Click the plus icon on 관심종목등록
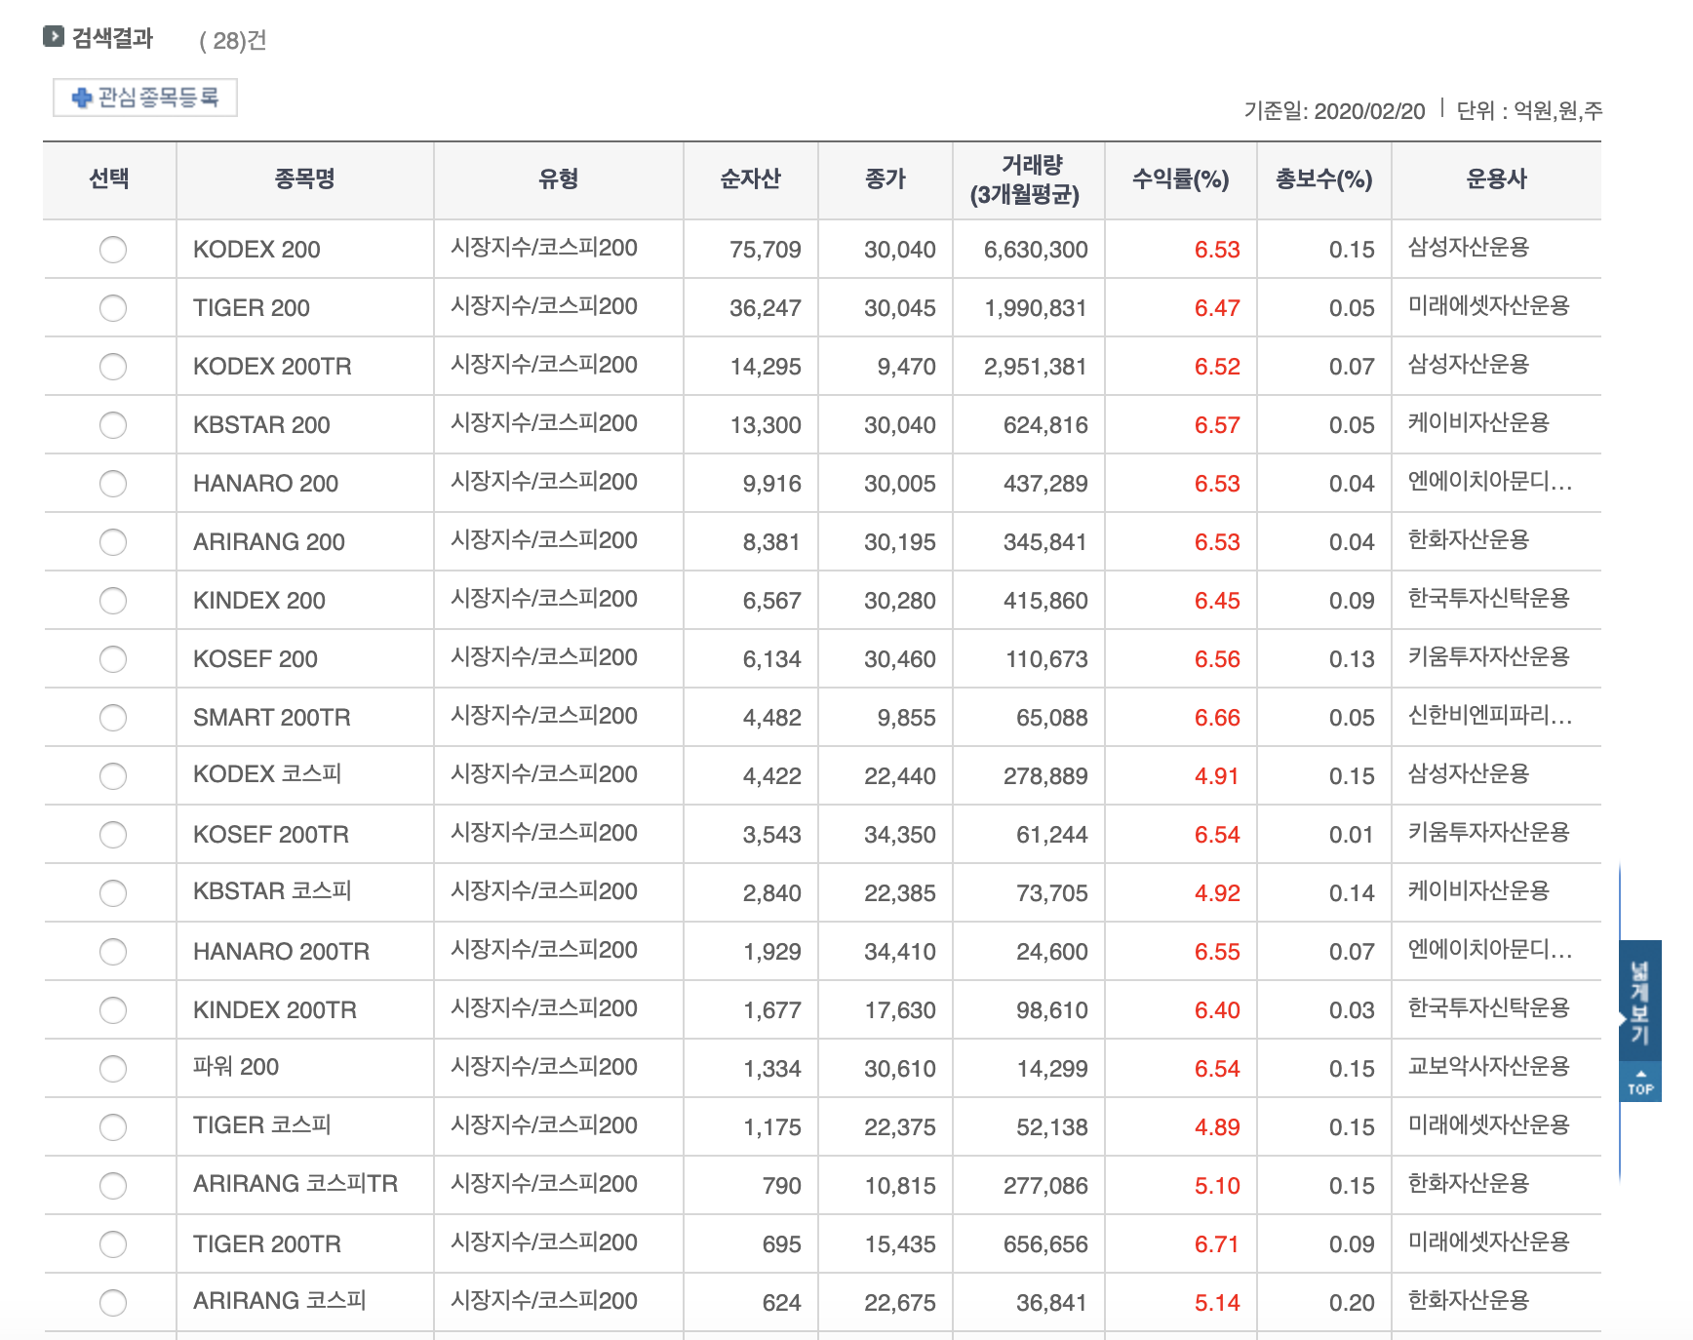This screenshot has height=1340, width=1693. [82, 98]
